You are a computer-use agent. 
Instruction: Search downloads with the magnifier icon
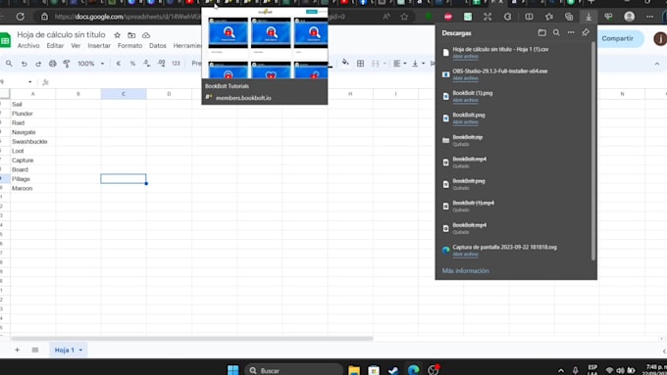point(556,32)
